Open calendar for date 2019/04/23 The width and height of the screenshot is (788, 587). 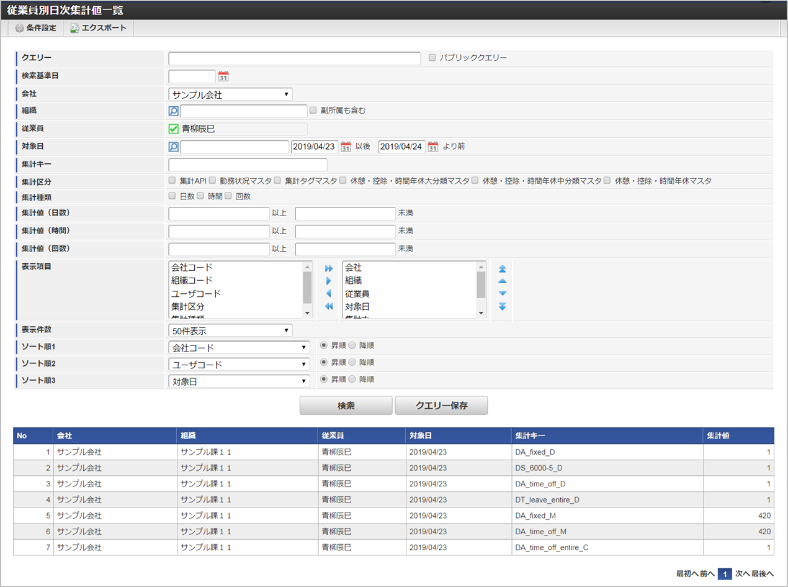[346, 147]
